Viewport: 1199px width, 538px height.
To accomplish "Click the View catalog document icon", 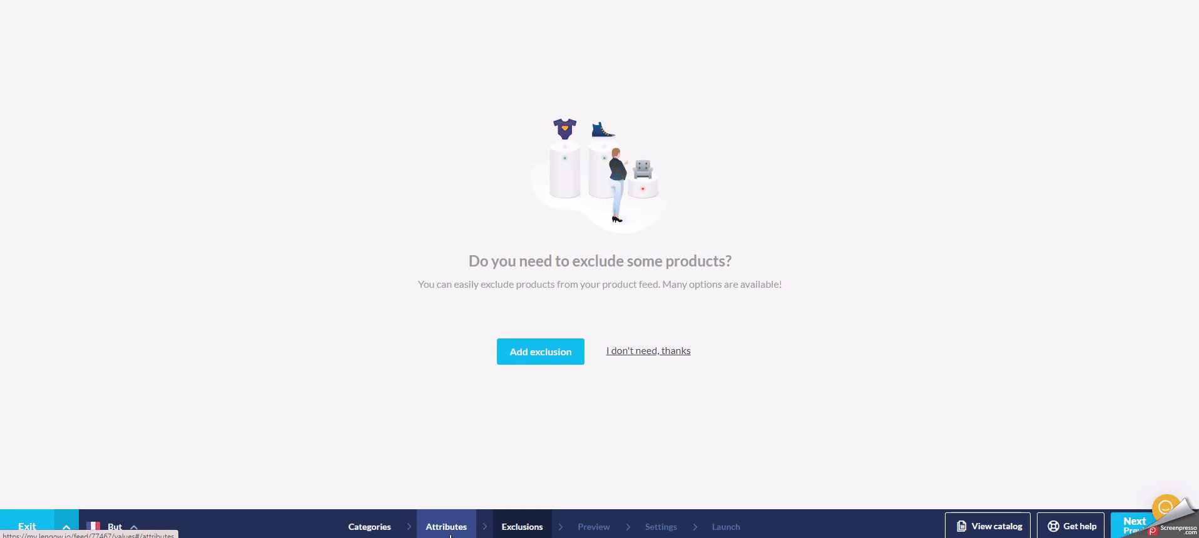I will [x=962, y=526].
